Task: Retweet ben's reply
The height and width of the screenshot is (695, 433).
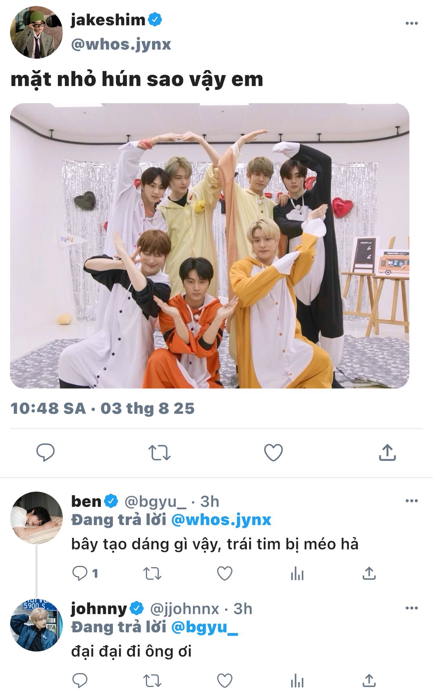Action: [152, 573]
